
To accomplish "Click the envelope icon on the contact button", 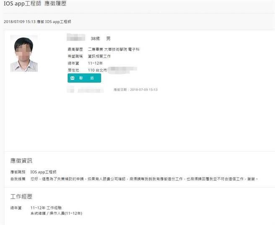I will (73, 78).
